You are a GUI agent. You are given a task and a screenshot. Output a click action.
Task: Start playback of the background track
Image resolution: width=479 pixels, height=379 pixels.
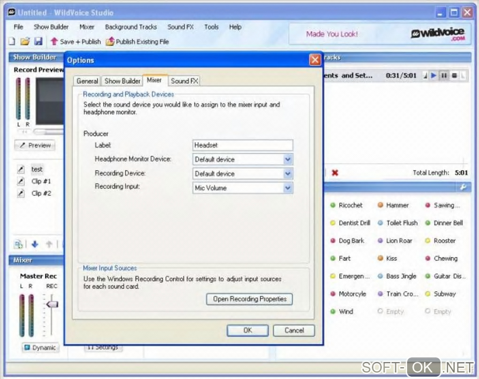pos(434,76)
